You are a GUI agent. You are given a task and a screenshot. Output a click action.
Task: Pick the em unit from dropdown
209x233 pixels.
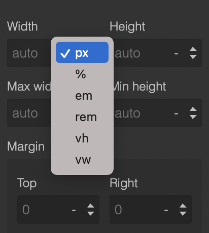pyautogui.click(x=82, y=96)
